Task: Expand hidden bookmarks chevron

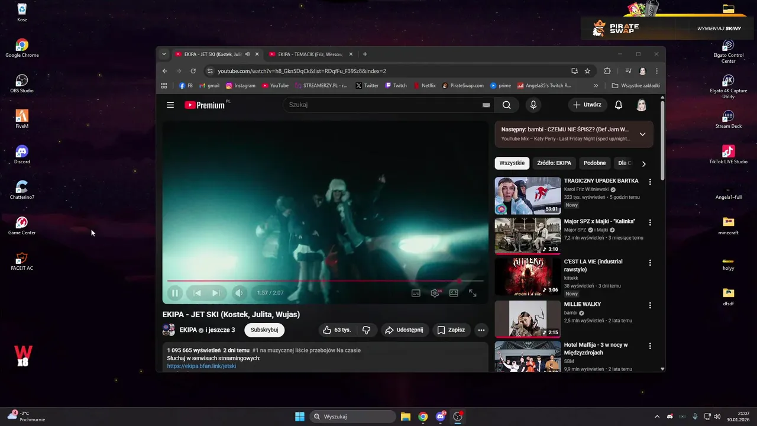Action: (596, 85)
